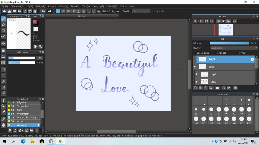Enable crisscross grid snap
The image size is (259, 145).
point(68,11)
